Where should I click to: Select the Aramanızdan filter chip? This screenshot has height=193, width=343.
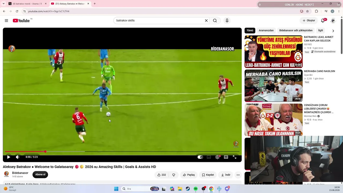point(266,31)
